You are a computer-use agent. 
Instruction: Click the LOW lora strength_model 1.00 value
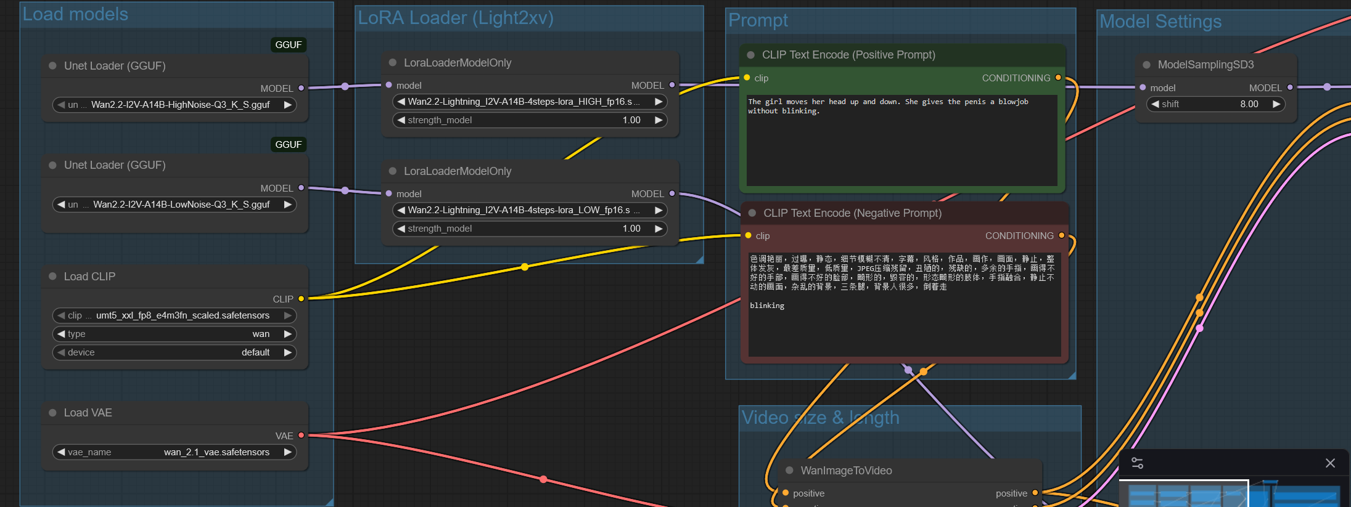(x=631, y=229)
